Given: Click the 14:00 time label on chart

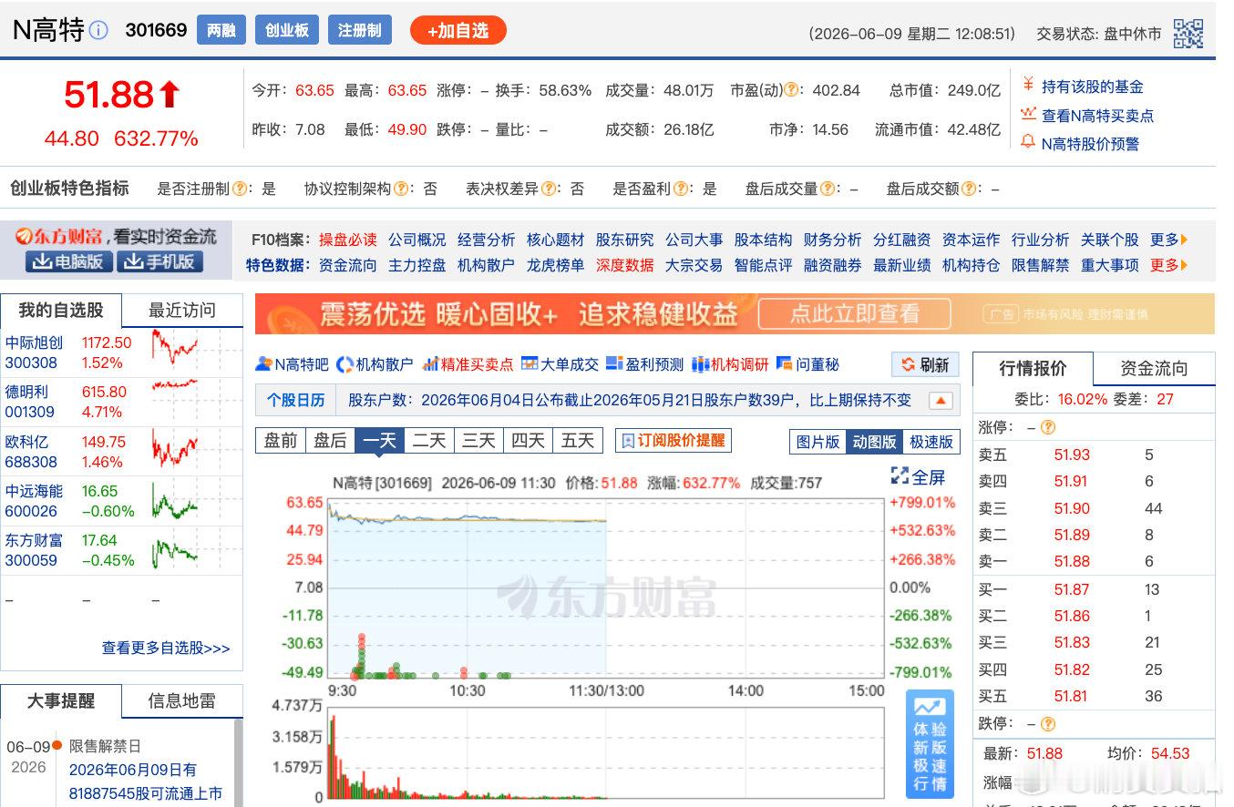Looking at the screenshot, I should [x=745, y=690].
